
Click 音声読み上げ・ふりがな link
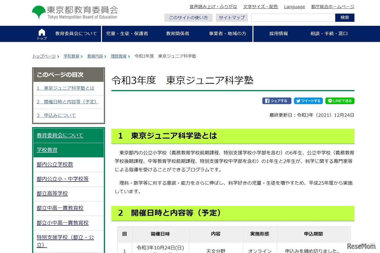click(x=213, y=7)
